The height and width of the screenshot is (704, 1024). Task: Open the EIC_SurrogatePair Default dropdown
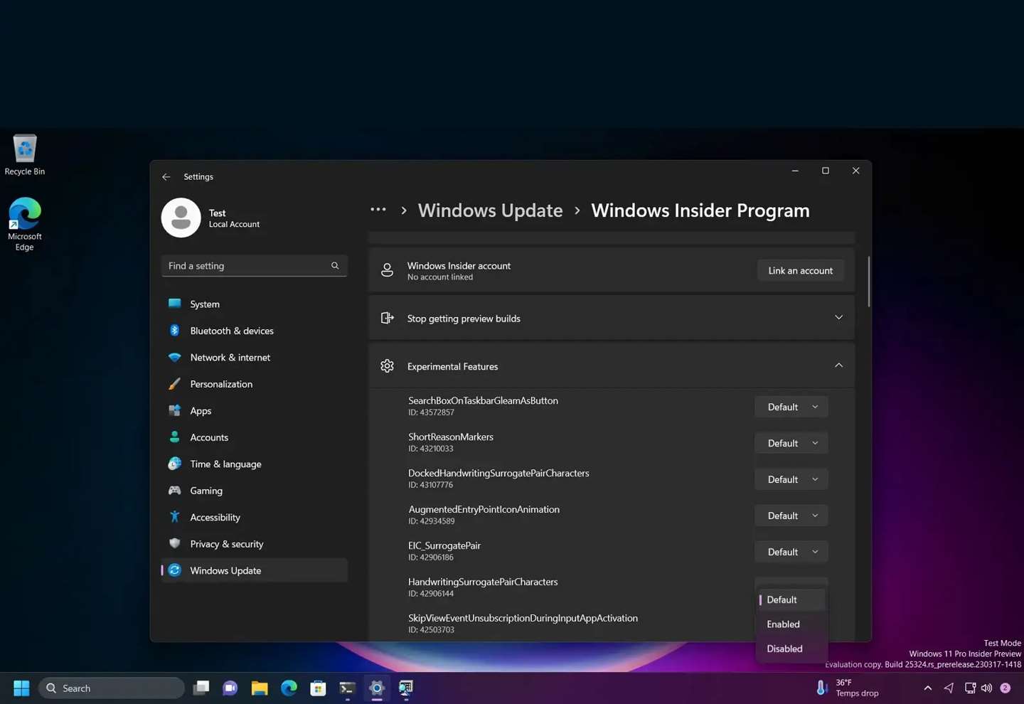[x=791, y=551]
